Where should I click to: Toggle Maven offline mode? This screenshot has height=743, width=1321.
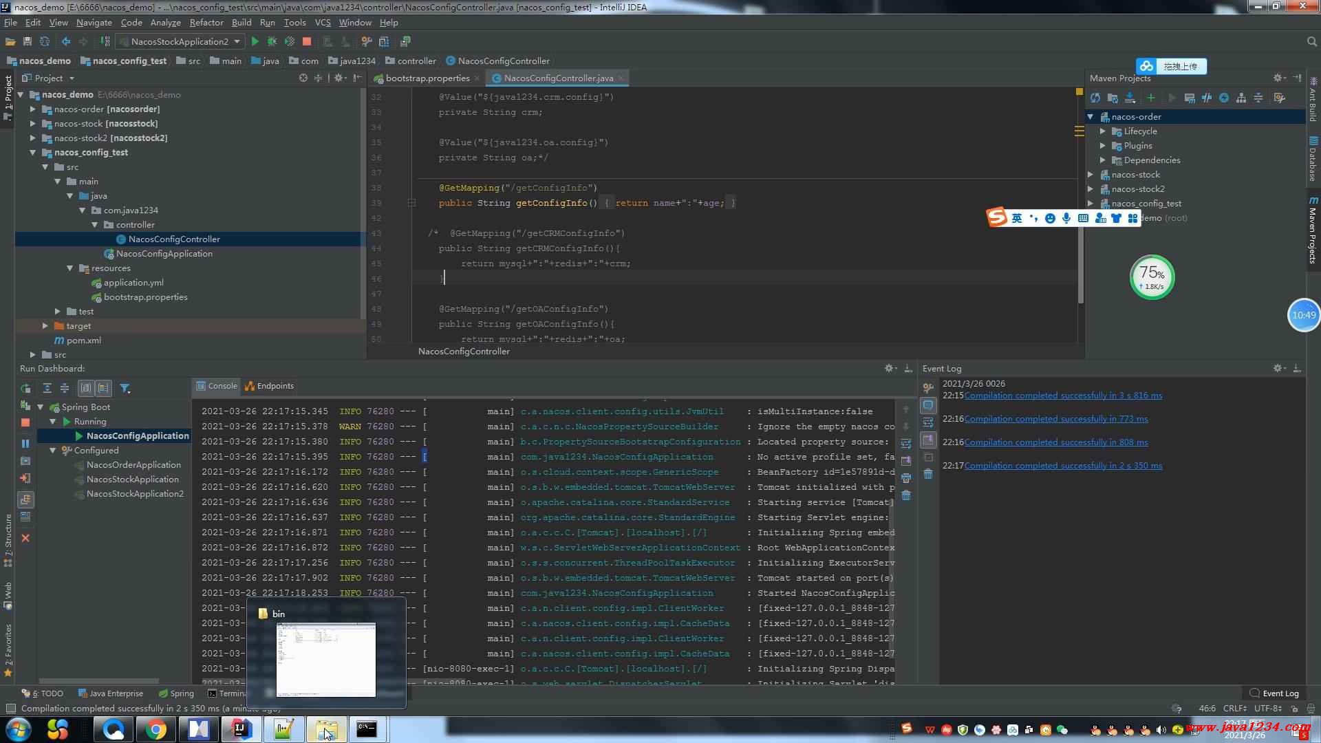pos(1207,98)
